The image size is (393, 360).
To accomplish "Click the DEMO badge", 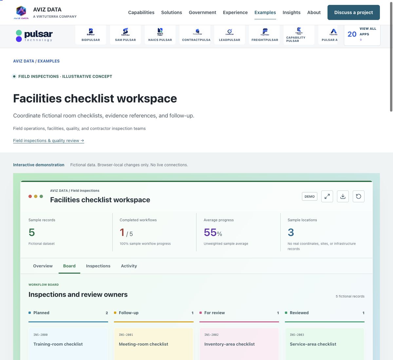I will [309, 196].
